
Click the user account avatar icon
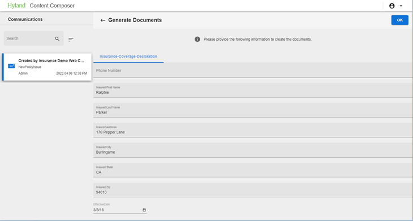coord(392,6)
